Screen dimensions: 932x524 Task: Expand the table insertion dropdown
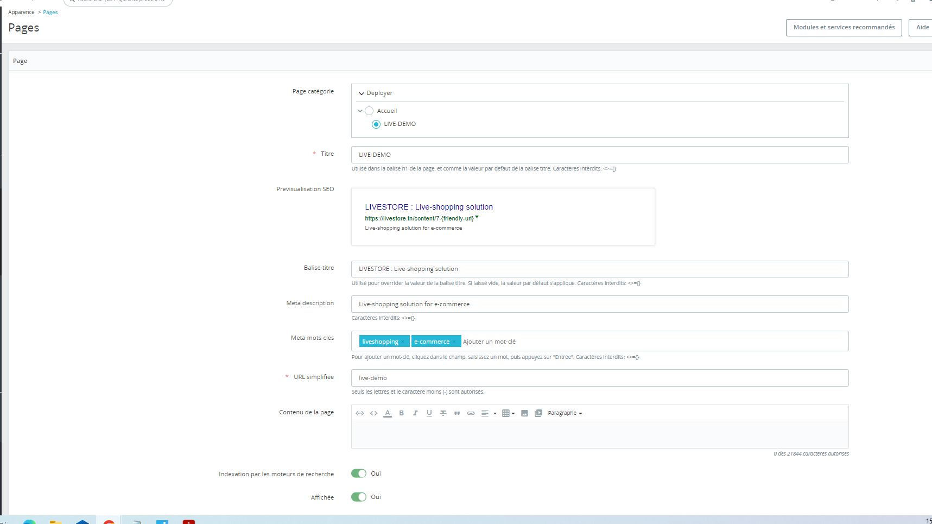click(508, 413)
